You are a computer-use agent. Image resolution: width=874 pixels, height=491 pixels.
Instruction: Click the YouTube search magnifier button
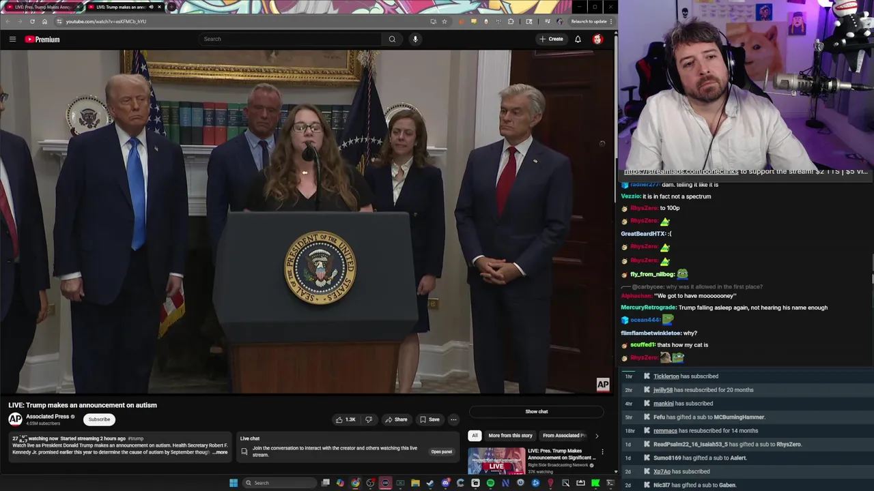click(x=392, y=39)
